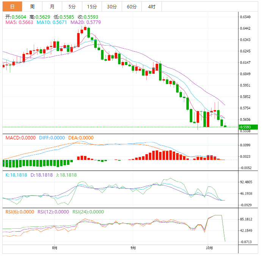
Task: Click the -0.0052 MACD axis label
Action: 245,168
